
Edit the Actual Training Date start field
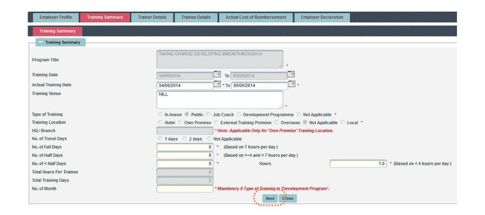pos(185,86)
